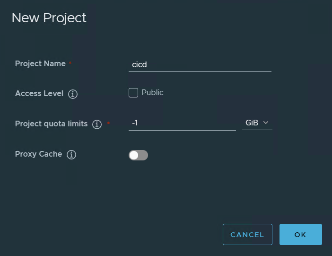Cancel the New Project dialog

[x=247, y=234]
